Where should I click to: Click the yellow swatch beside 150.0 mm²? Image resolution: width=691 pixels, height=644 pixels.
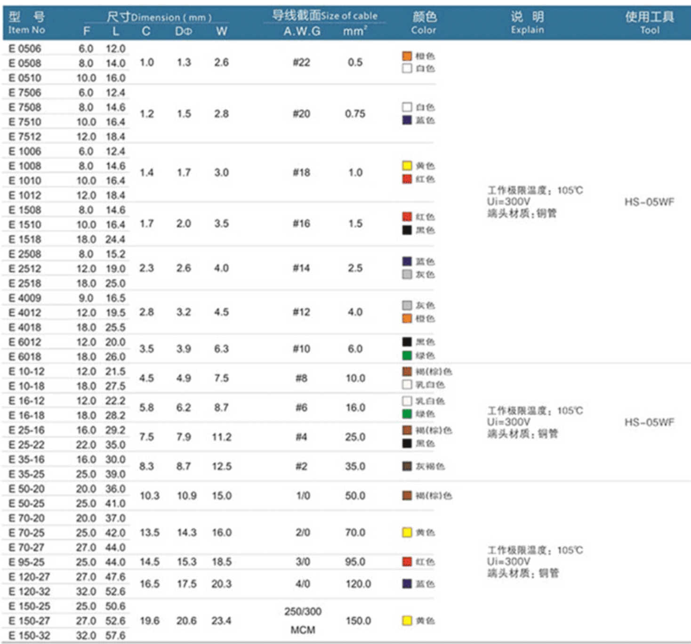pos(407,620)
